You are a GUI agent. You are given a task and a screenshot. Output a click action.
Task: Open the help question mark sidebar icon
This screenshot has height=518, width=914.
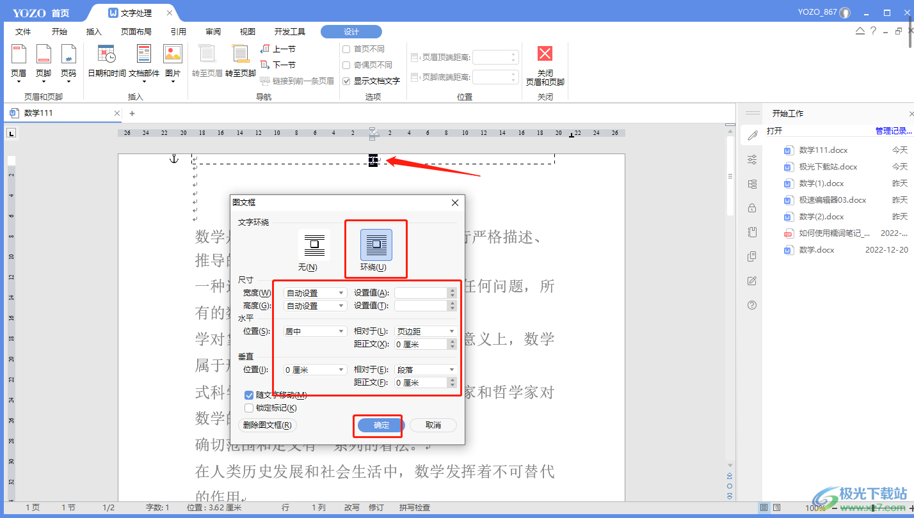pos(752,305)
